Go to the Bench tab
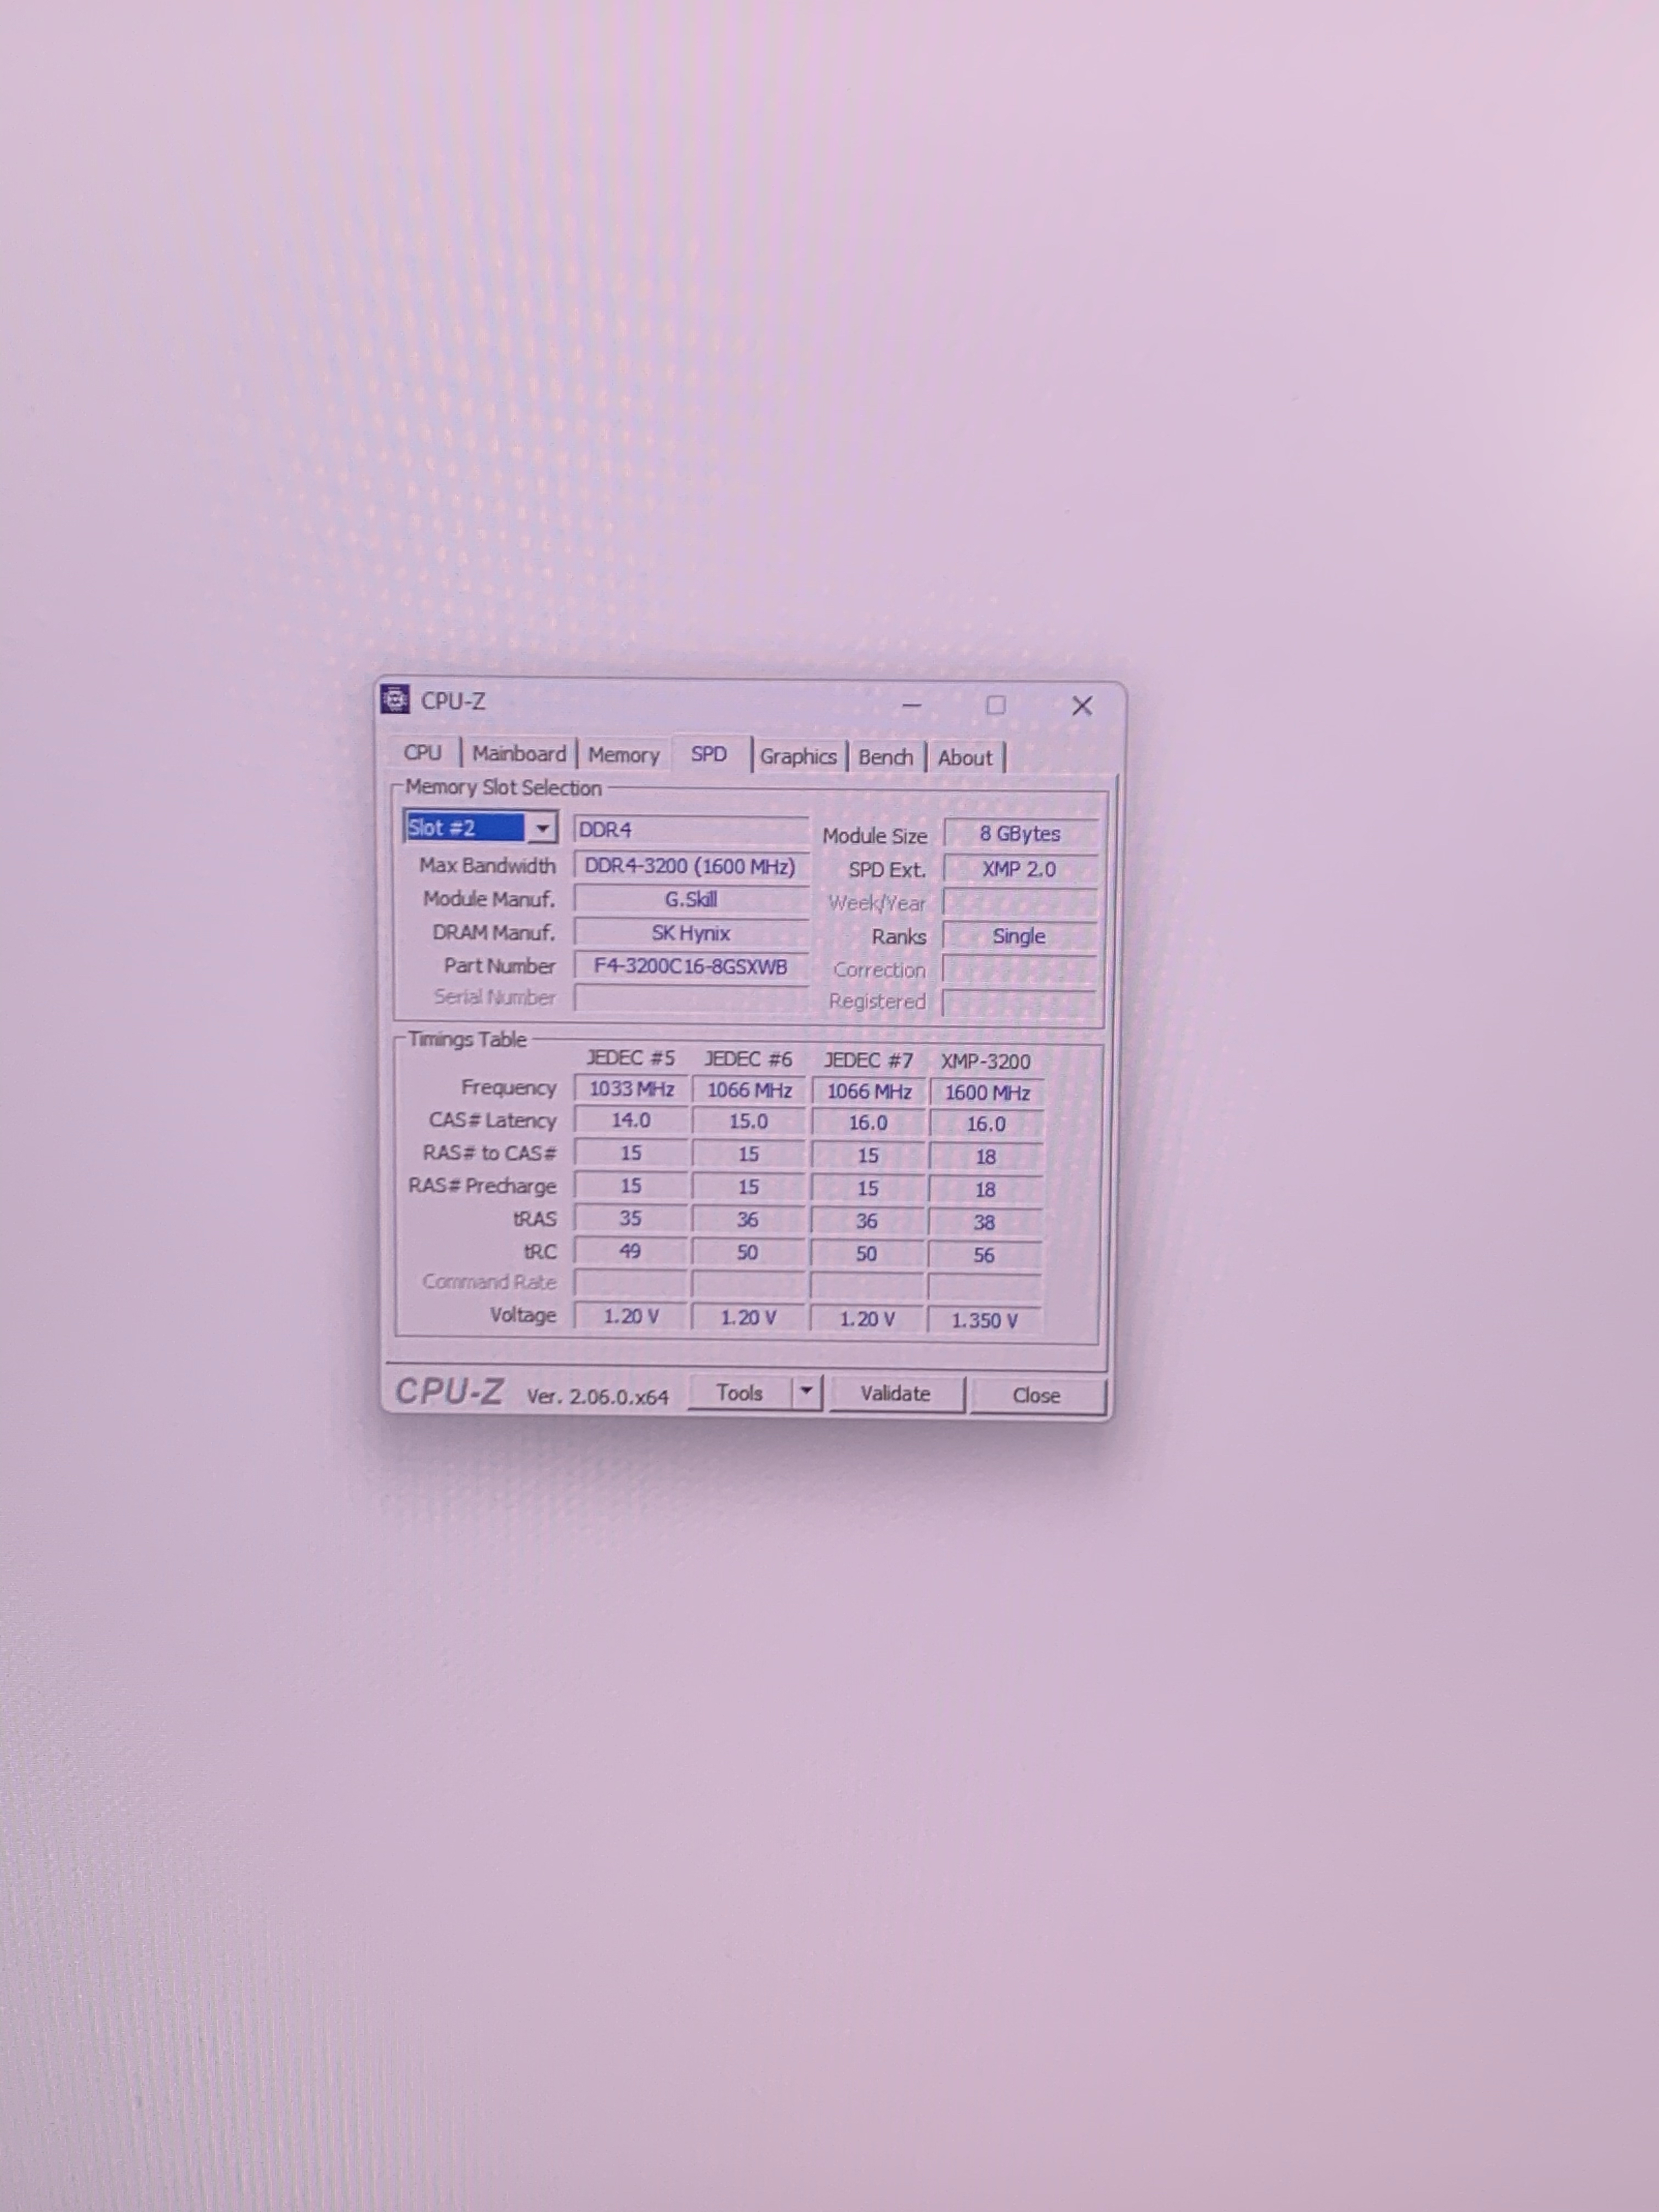This screenshot has height=2212, width=1659. (x=885, y=757)
